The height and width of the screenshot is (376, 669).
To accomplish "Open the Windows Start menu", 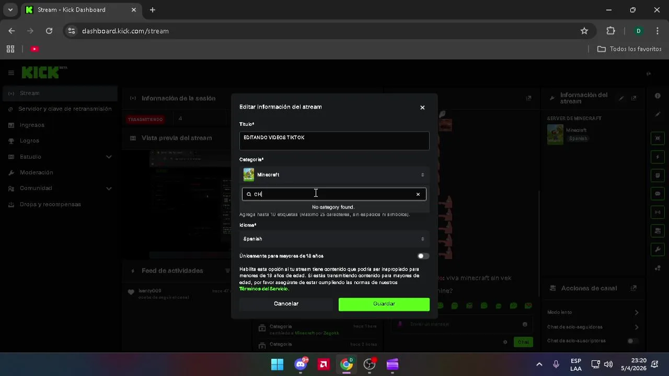I will [277, 364].
